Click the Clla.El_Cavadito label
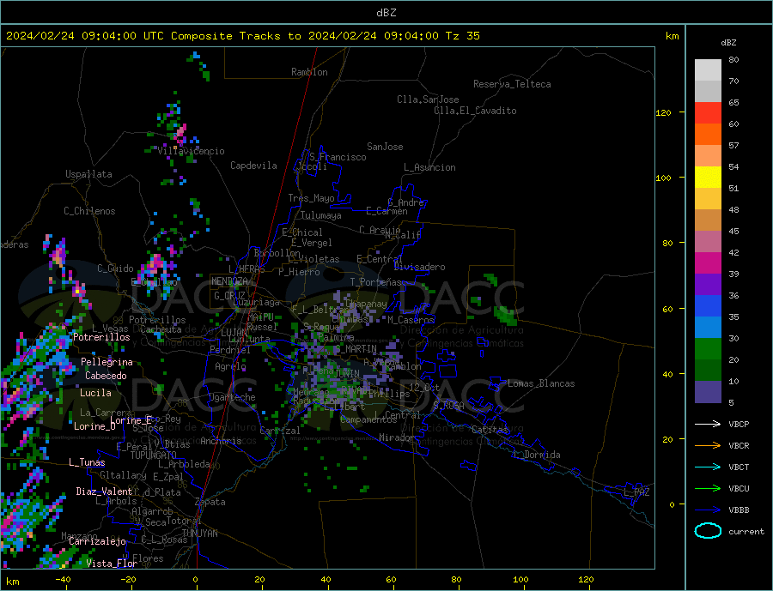Image resolution: width=773 pixels, height=591 pixels. [x=475, y=111]
